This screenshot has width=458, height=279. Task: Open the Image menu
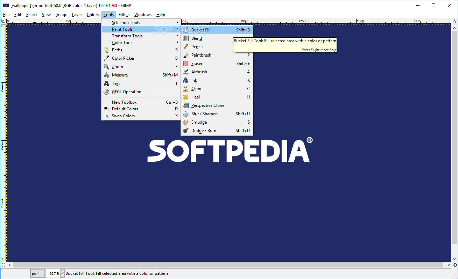61,15
